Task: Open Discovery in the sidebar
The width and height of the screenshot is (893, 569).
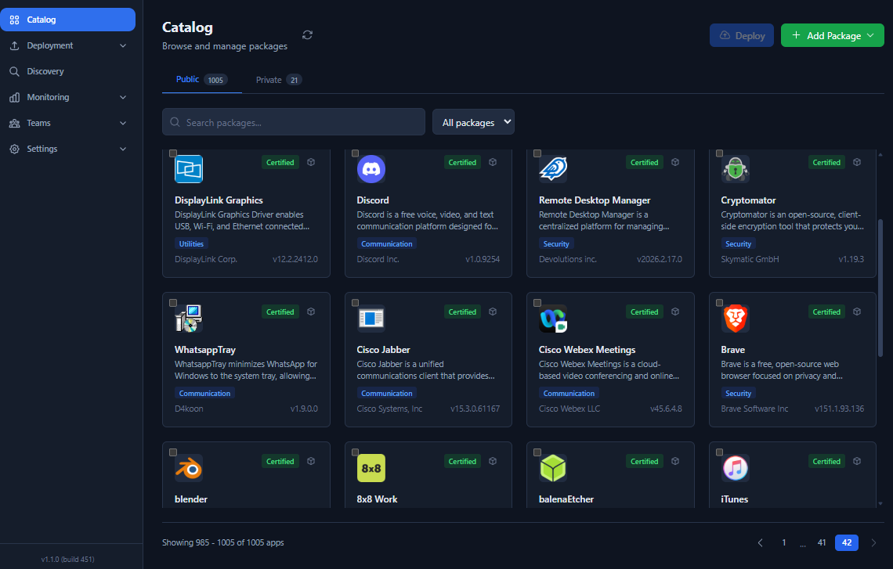Action: click(68, 71)
